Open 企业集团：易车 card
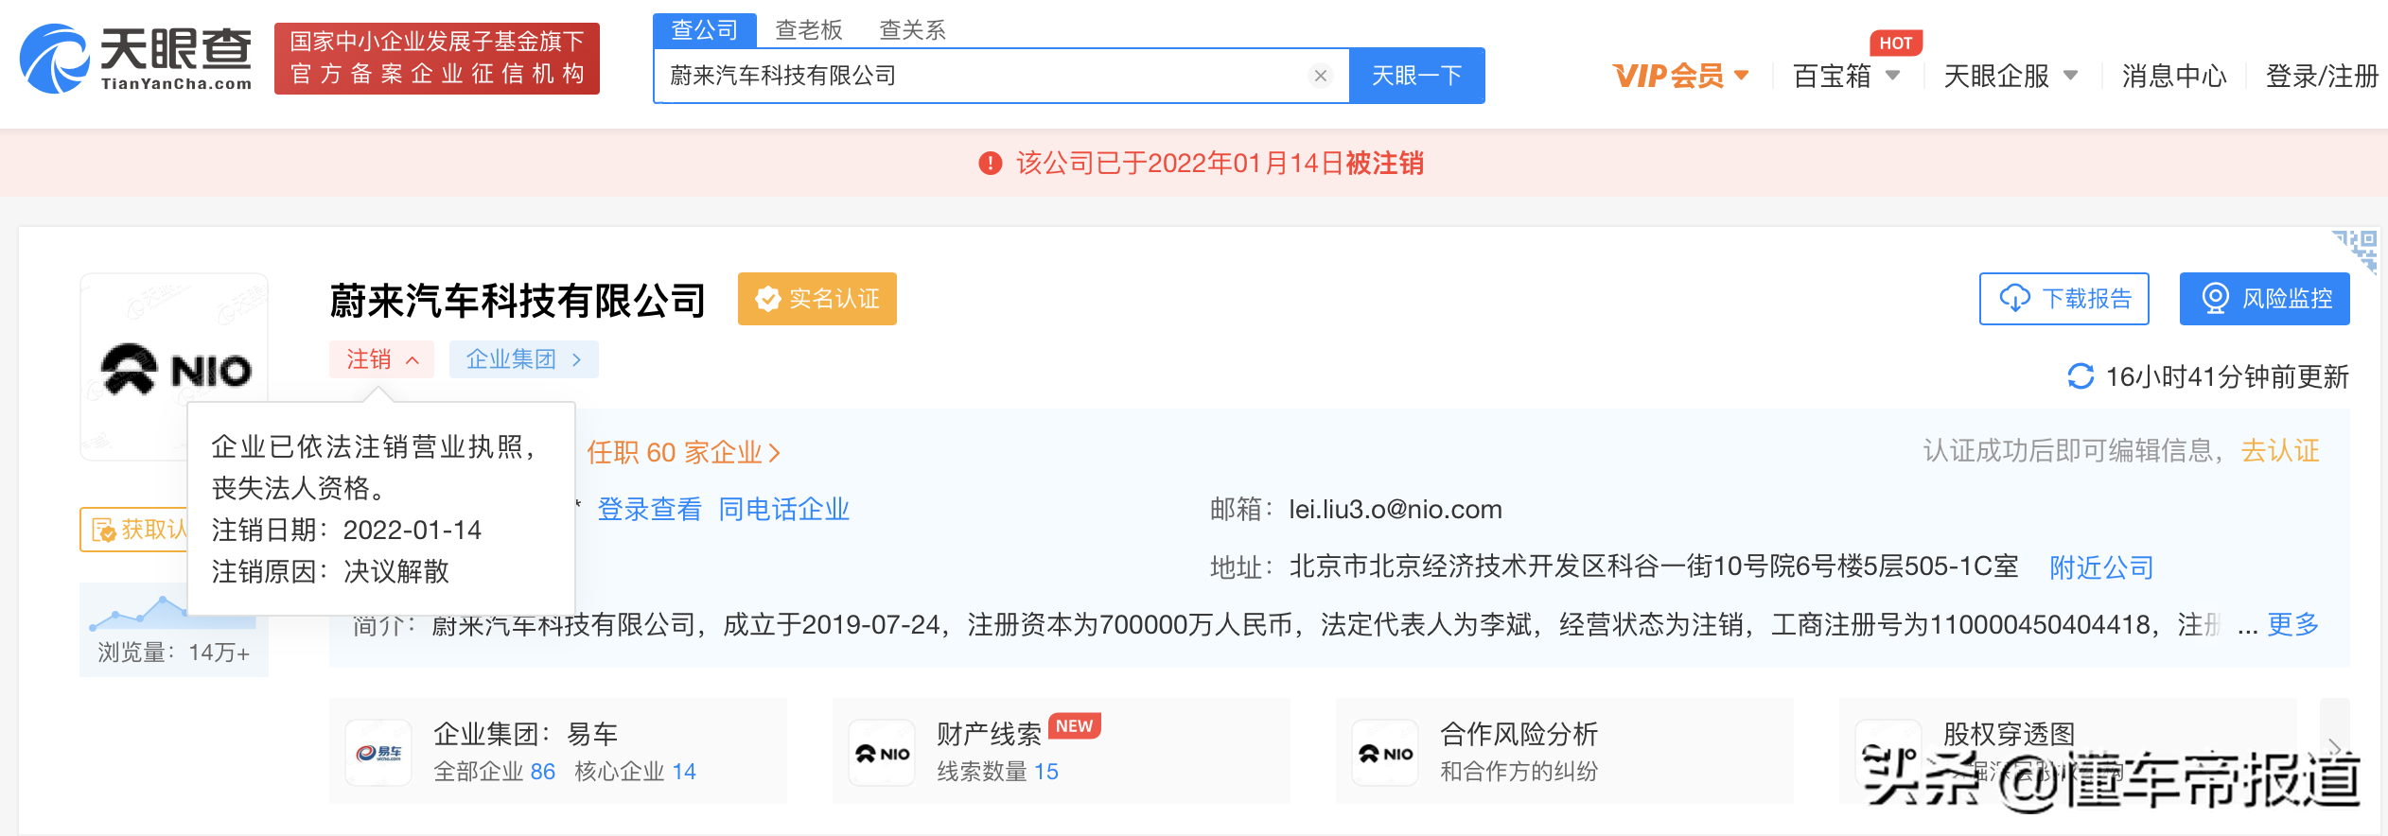 pos(558,751)
